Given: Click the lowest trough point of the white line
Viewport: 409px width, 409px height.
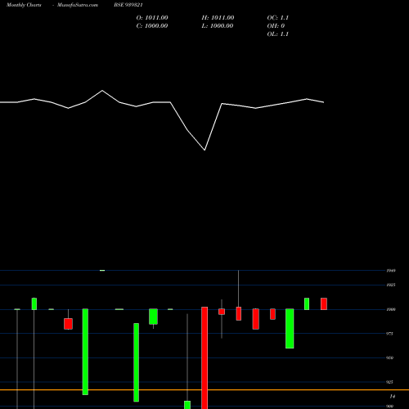Looking at the screenshot, I should click(x=204, y=150).
